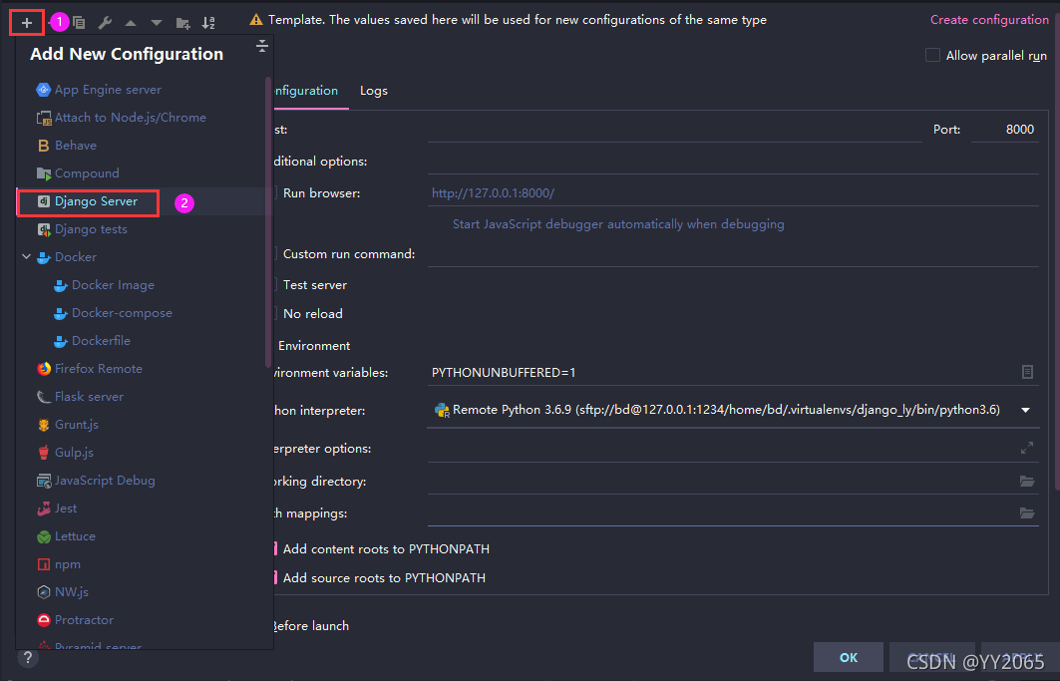The width and height of the screenshot is (1060, 681).
Task: Click the Host input field
Action: (675, 130)
